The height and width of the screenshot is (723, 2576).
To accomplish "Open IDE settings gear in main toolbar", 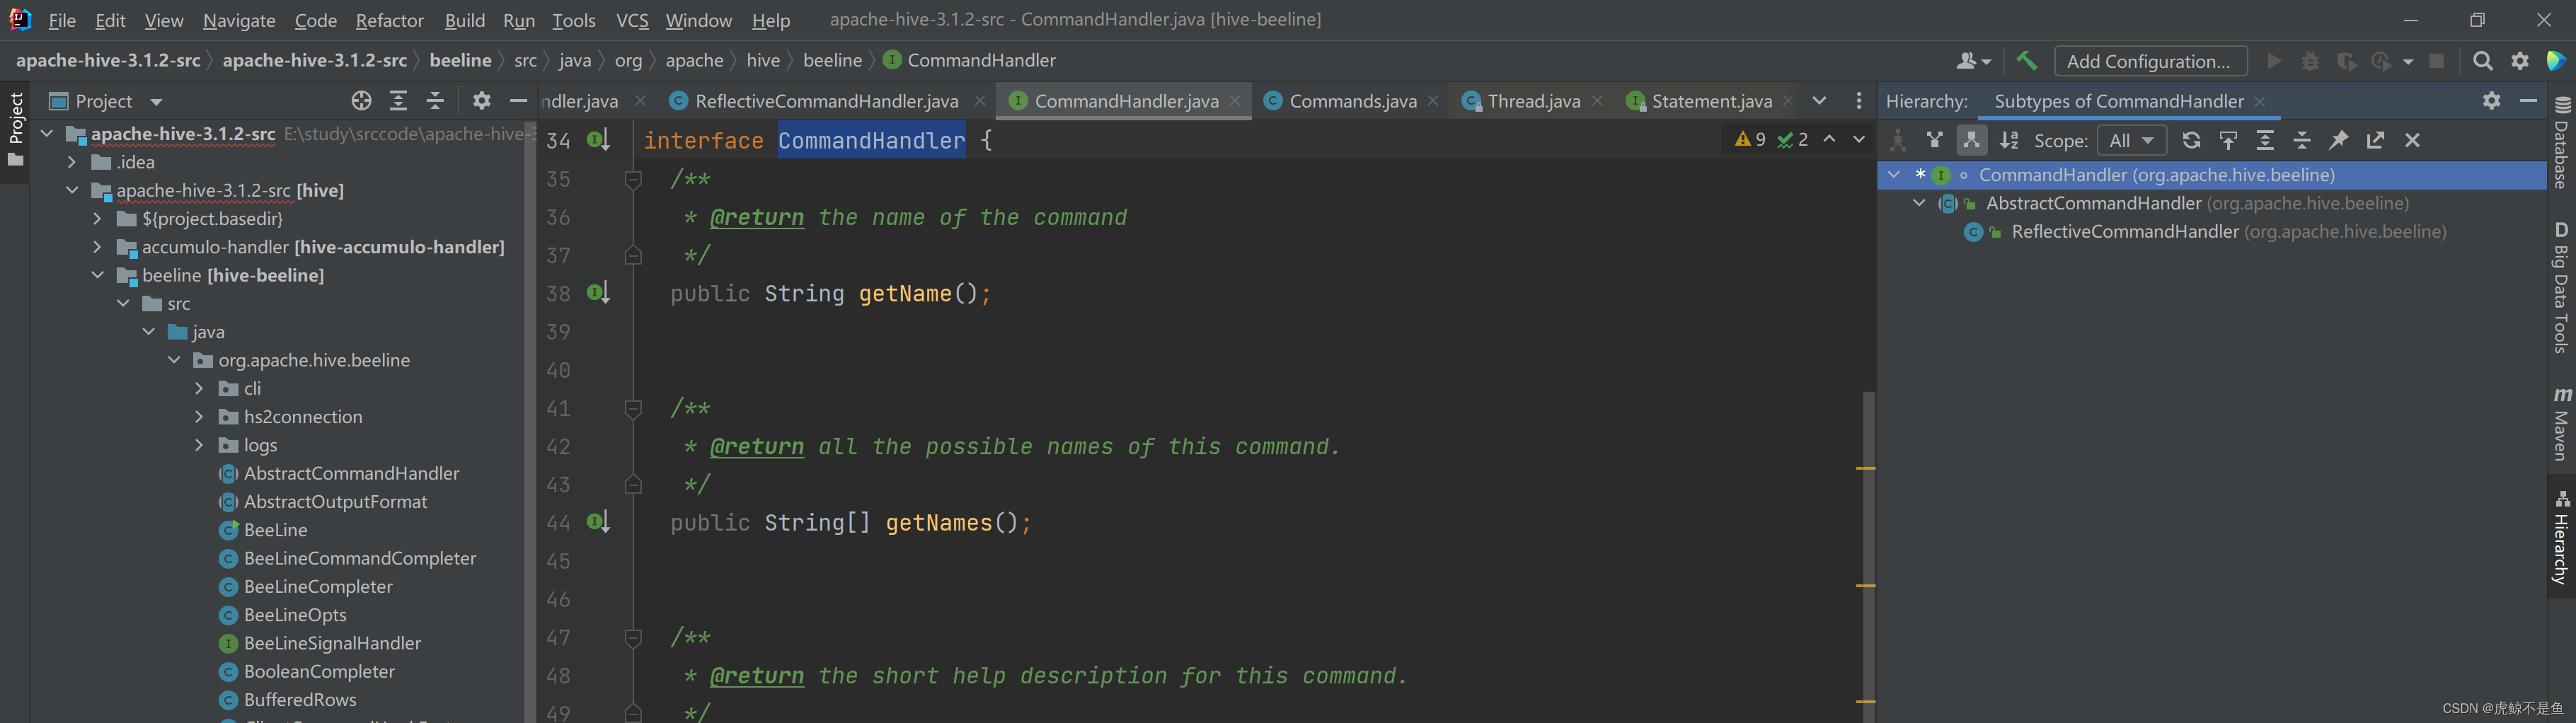I will 2520,61.
